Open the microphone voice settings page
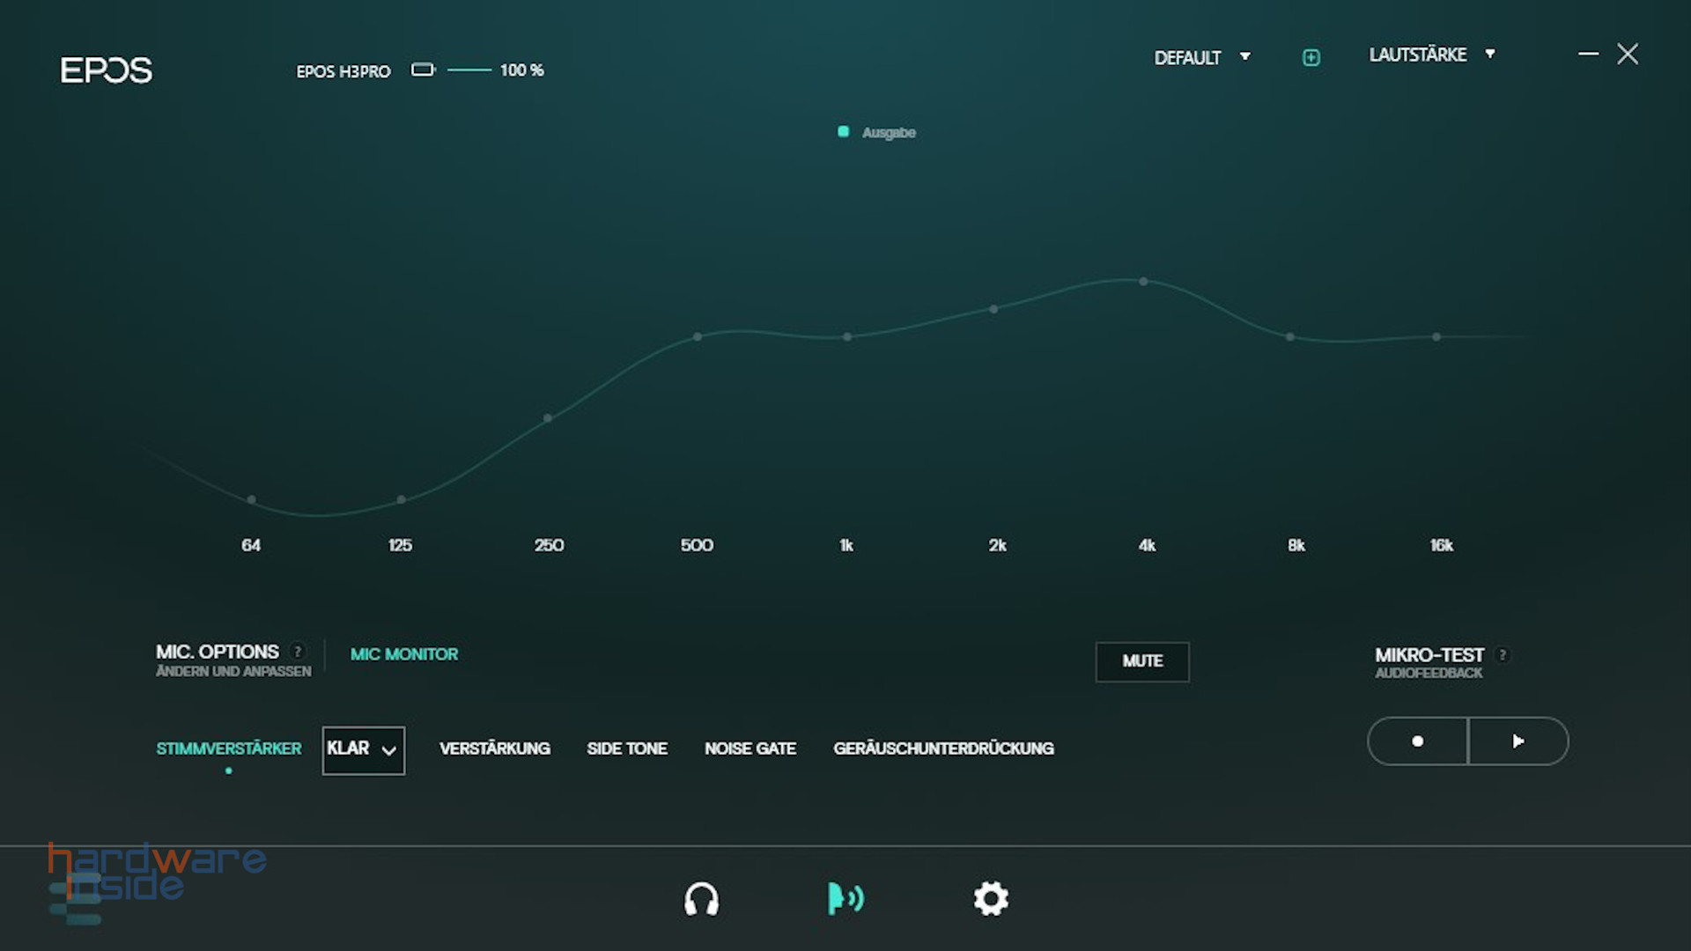 point(845,899)
